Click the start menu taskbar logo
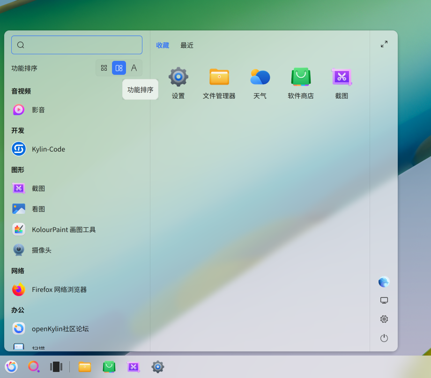 click(x=12, y=367)
